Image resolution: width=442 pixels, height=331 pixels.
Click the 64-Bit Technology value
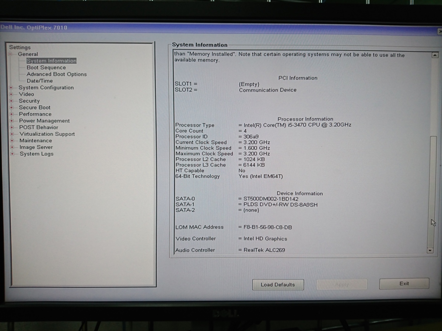[261, 177]
